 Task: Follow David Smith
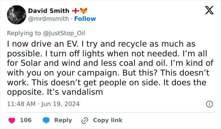click(x=85, y=19)
